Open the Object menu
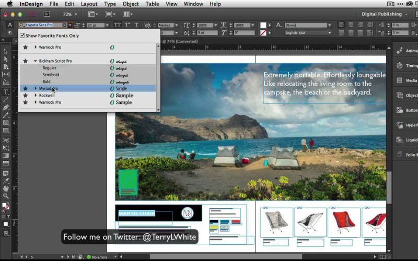The image size is (418, 261). pos(130,4)
